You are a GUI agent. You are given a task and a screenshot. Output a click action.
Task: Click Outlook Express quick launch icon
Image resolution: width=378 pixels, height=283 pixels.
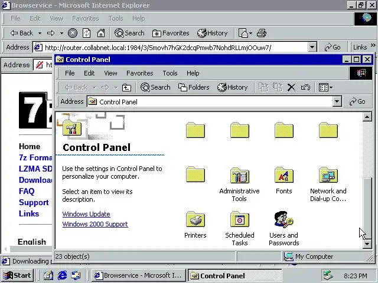[x=76, y=275]
